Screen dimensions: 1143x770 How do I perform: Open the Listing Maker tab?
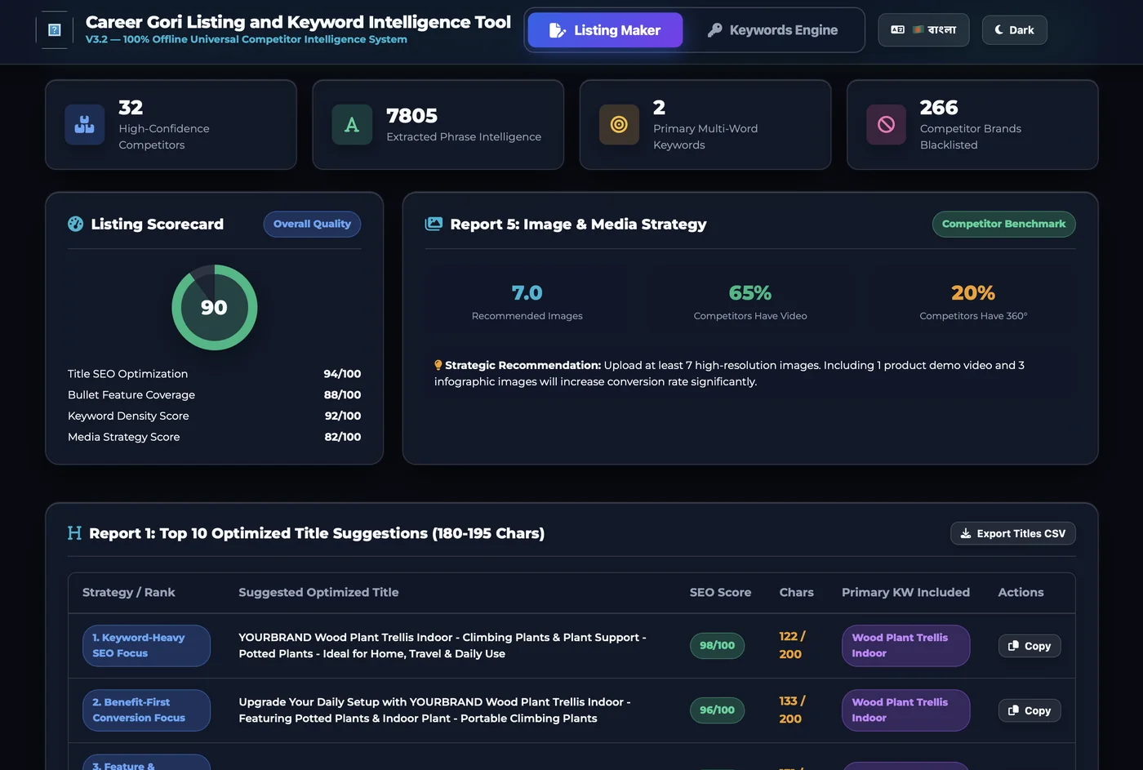click(605, 30)
